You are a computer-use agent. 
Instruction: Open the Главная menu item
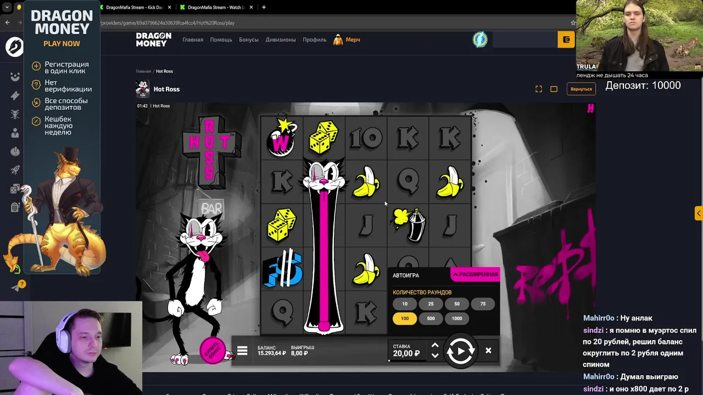pos(193,39)
